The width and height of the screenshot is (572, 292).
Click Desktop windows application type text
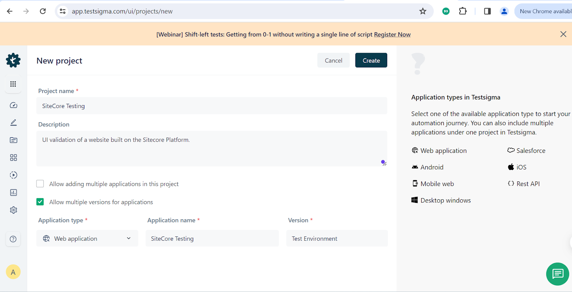pyautogui.click(x=445, y=200)
